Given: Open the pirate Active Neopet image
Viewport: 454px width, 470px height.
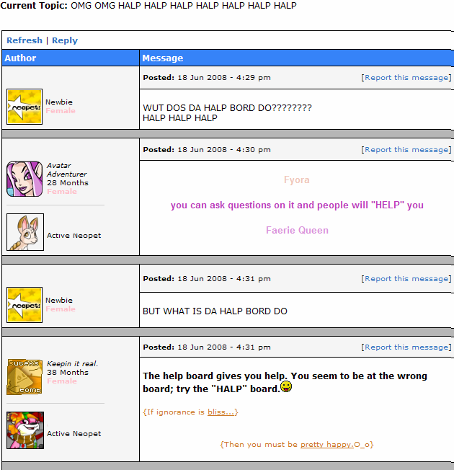Looking at the screenshot, I should [x=25, y=430].
